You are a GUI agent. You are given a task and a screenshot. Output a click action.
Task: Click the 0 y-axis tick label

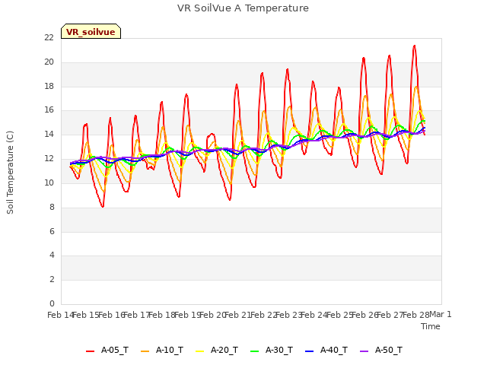52,303
